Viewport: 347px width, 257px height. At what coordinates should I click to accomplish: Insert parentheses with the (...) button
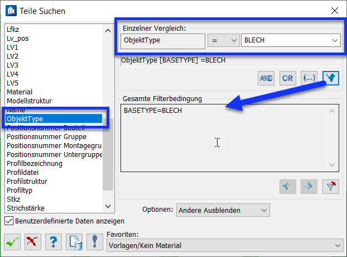(x=309, y=78)
